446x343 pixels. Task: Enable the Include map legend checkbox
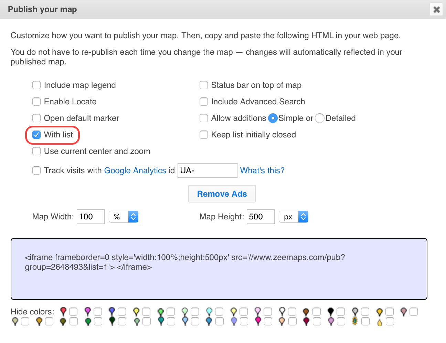pos(36,85)
